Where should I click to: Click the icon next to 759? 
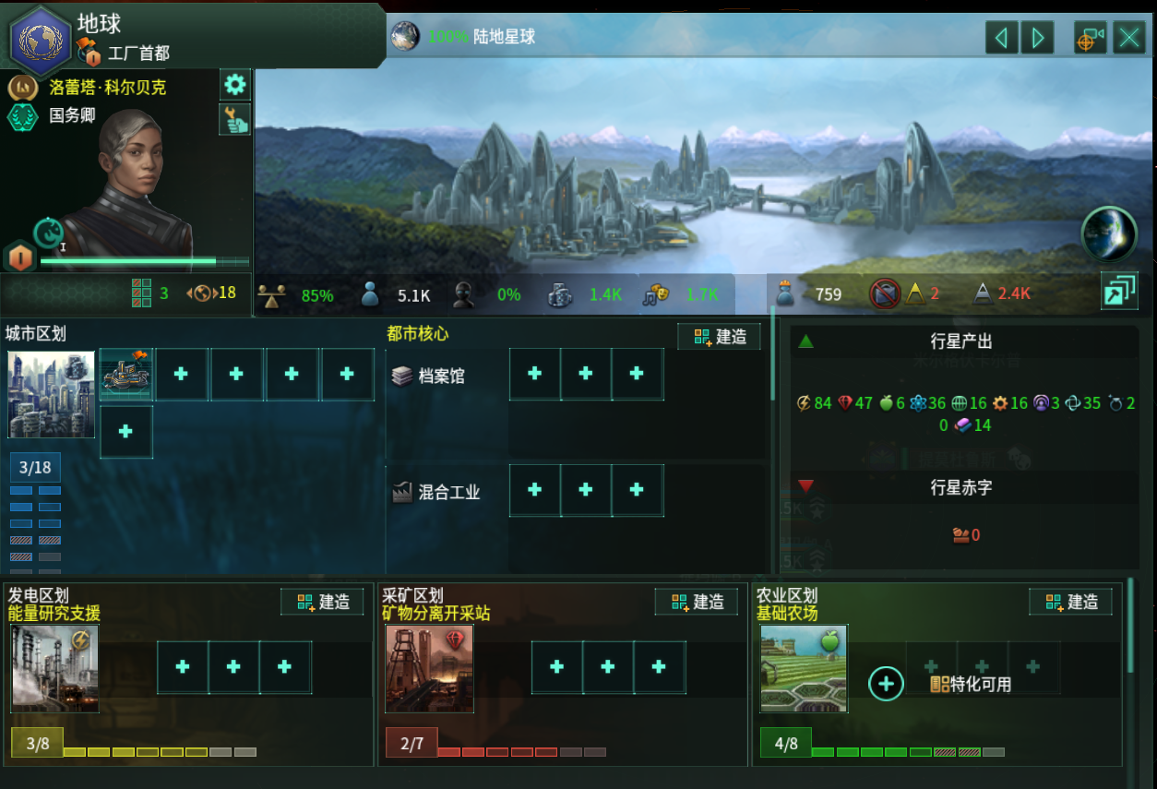785,294
